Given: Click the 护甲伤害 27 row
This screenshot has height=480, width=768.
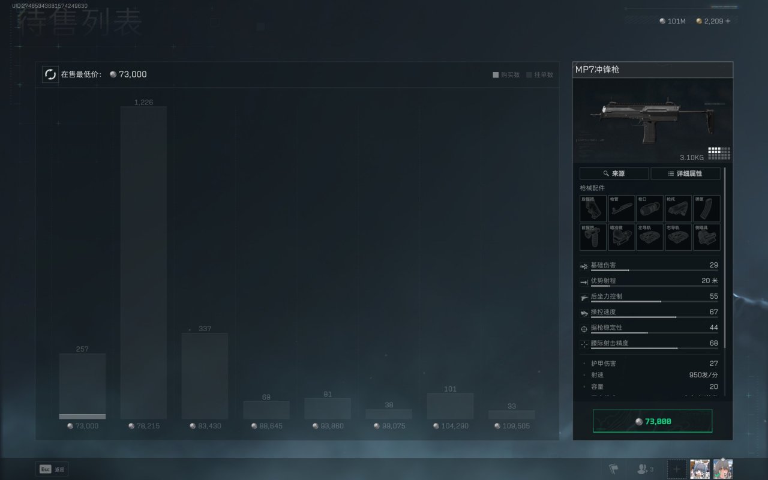Looking at the screenshot, I should [650, 364].
